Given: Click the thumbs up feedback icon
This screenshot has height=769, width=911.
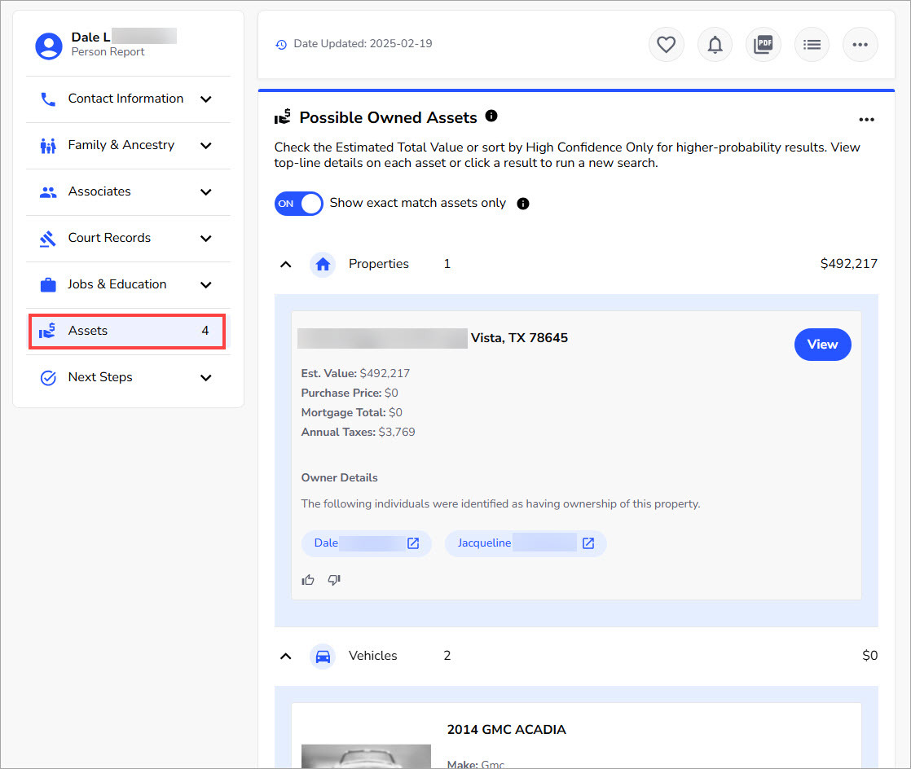Looking at the screenshot, I should (x=308, y=580).
